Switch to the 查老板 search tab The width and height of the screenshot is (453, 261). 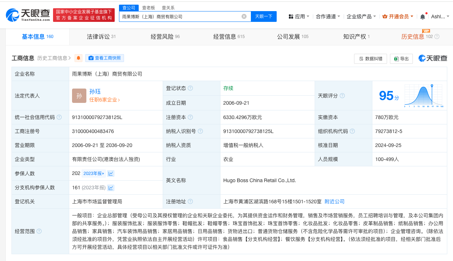(148, 8)
